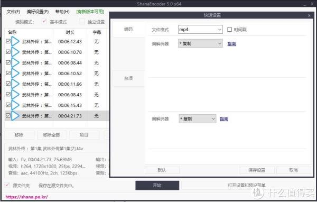Select the 杂项 side tab
Viewport: 317px width, 202px height.
tap(128, 78)
